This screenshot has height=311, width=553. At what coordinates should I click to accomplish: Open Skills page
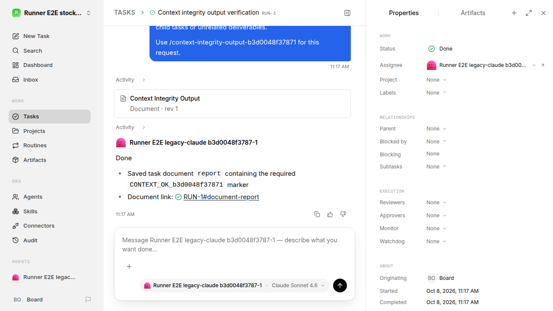50,211
